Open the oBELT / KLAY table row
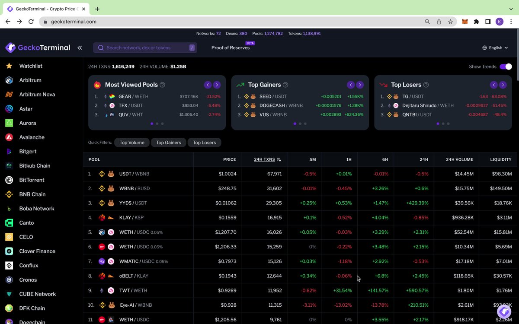The height and width of the screenshot is (324, 519). pos(301,276)
